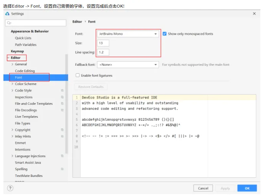Viewport: 263px width, 196px height.
Task: Expand the Copyright node
Action: (x=12, y=130)
